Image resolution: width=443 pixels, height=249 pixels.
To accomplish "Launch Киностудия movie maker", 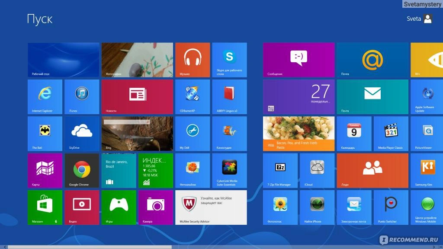I will [230, 134].
